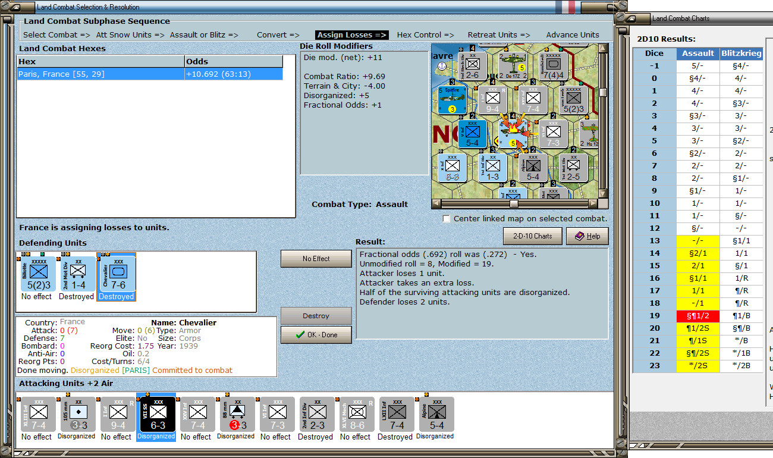The width and height of the screenshot is (773, 458).
Task: Click the Rundstedt 7(4)4 HQ on map
Action: pyautogui.click(x=554, y=67)
